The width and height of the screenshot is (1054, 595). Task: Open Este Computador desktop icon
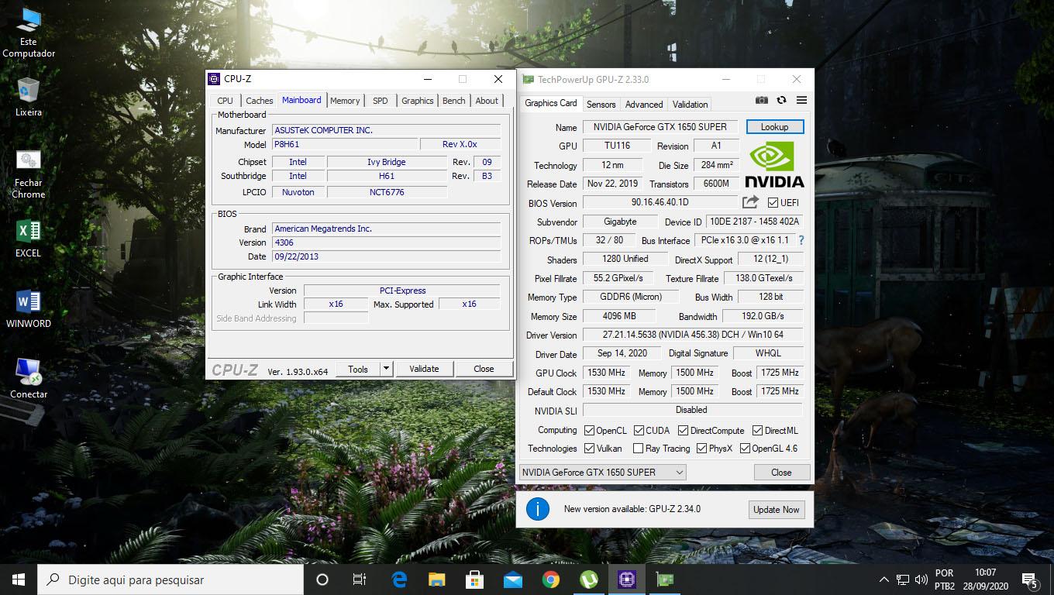[x=29, y=33]
